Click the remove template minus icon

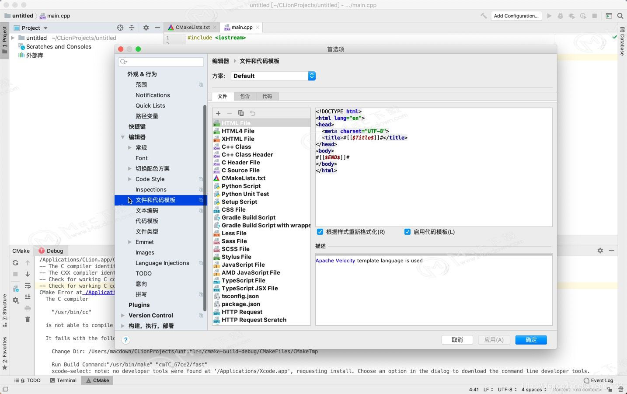tap(230, 113)
